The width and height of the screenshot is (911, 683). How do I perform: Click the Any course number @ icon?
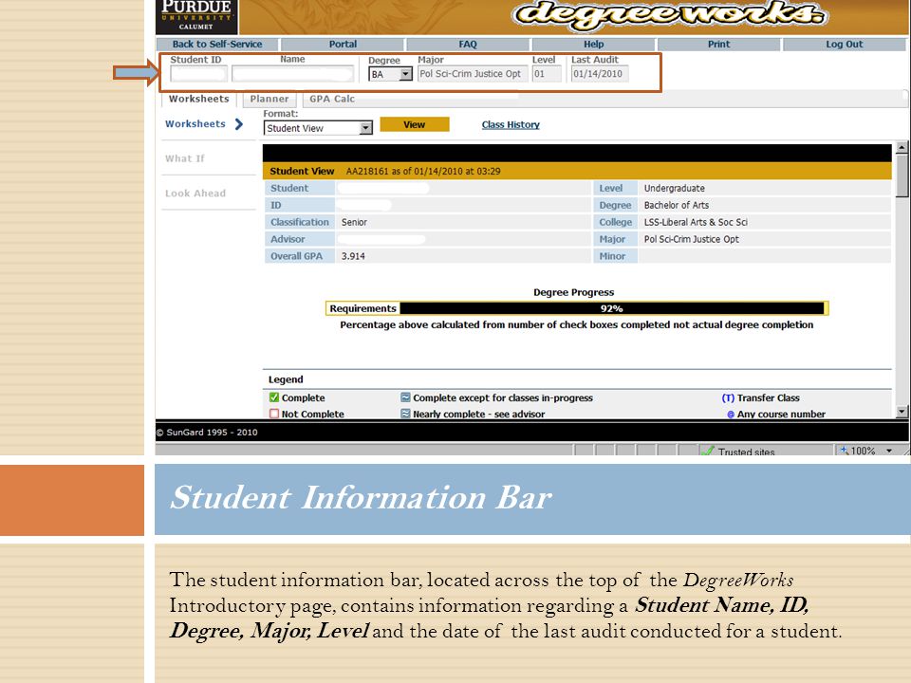pyautogui.click(x=731, y=415)
